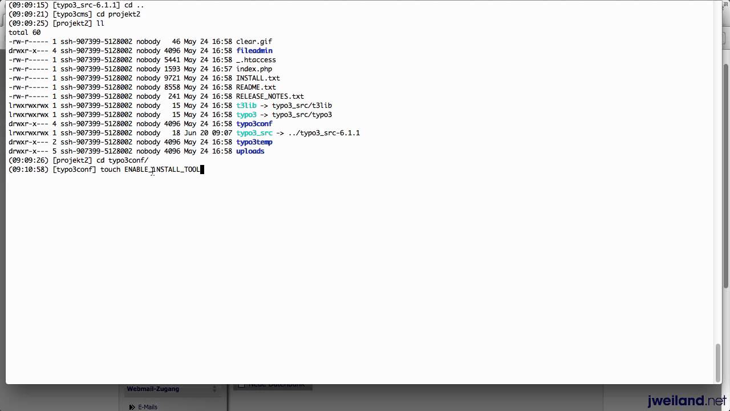Open E-Mails link in background webmail panel
730x411 pixels.
pos(147,407)
